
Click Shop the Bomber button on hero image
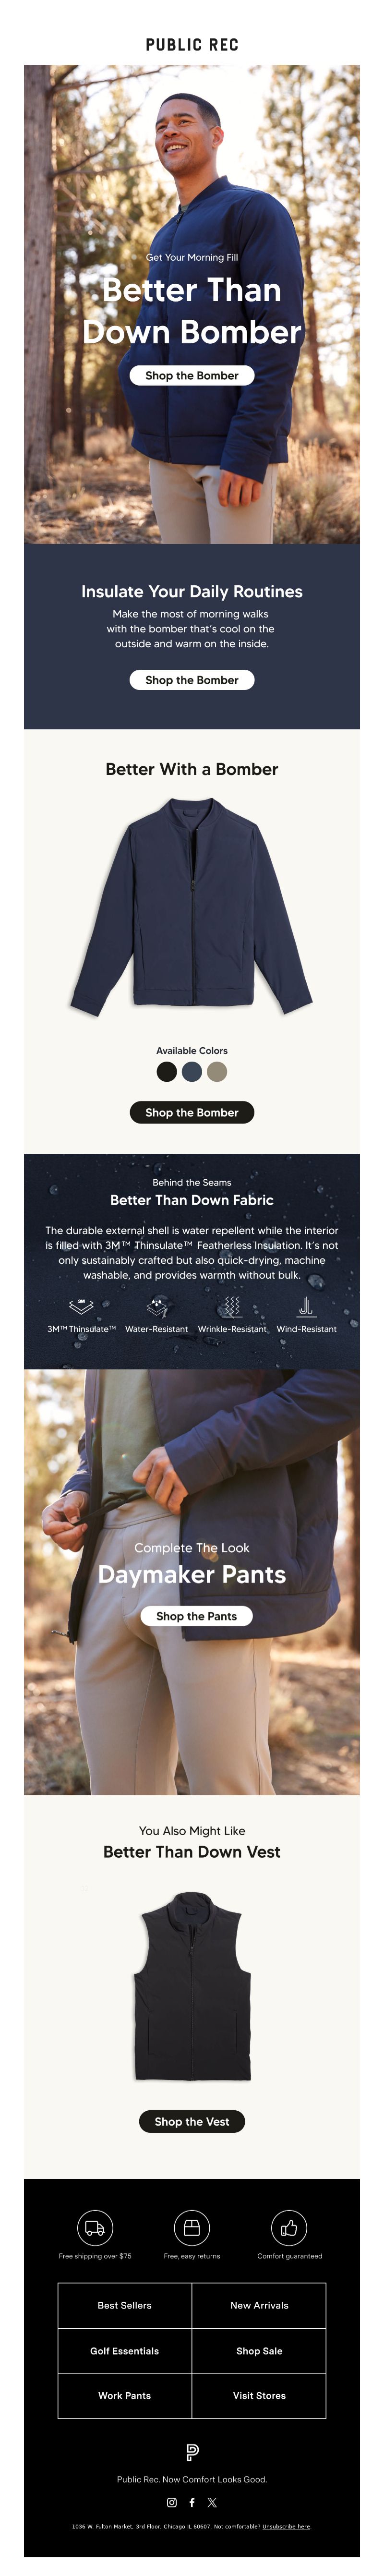click(192, 375)
